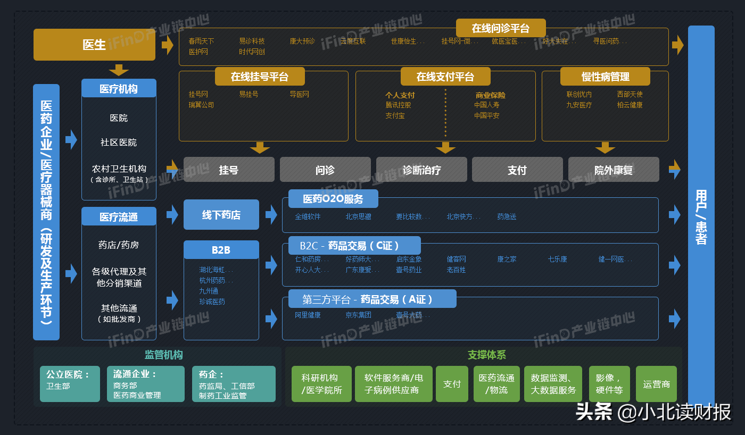
Task: Select the 第三方平台 - 药品交易 (A证) label
Action: pos(372,299)
